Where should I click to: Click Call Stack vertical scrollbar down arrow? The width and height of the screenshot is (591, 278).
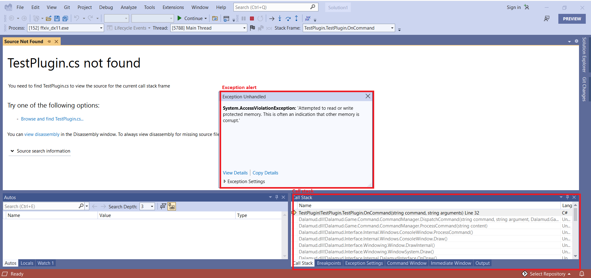coord(575,256)
